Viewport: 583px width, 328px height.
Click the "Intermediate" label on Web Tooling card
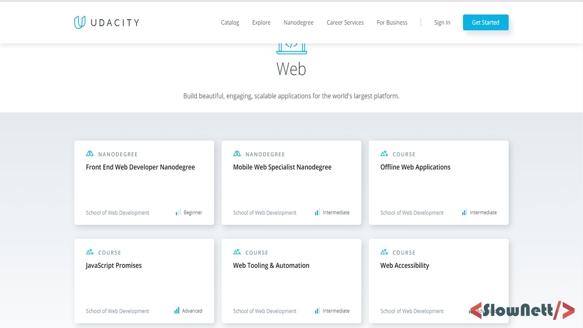tap(336, 311)
